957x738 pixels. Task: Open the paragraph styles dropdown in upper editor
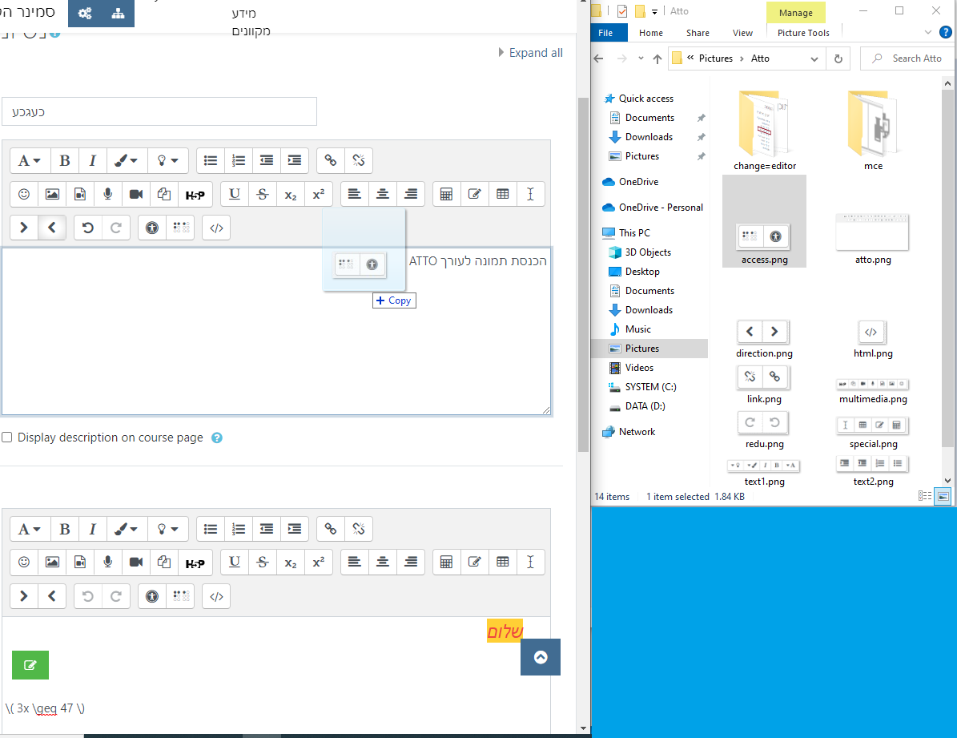(30, 160)
